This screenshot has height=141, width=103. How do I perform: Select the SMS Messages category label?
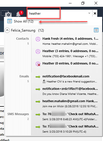(x=18, y=114)
